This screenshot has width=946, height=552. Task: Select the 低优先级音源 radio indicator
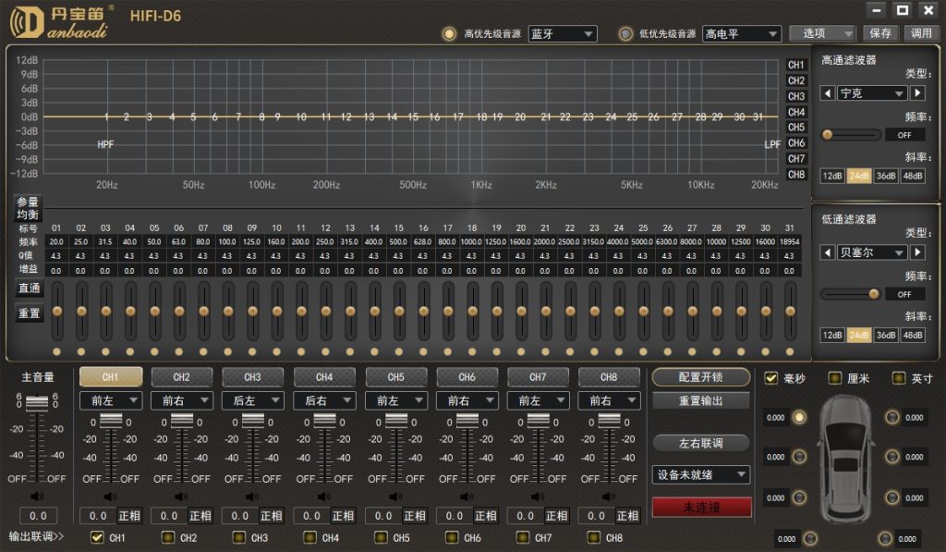(x=625, y=34)
